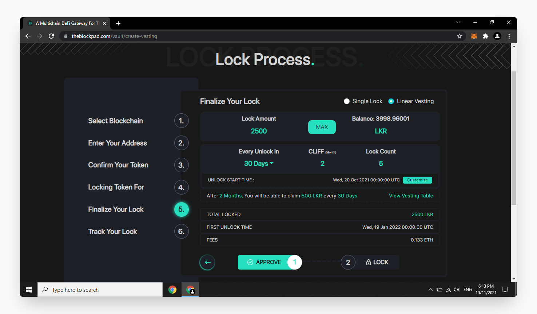
Task: Click the MAX amount button
Action: [x=322, y=127]
